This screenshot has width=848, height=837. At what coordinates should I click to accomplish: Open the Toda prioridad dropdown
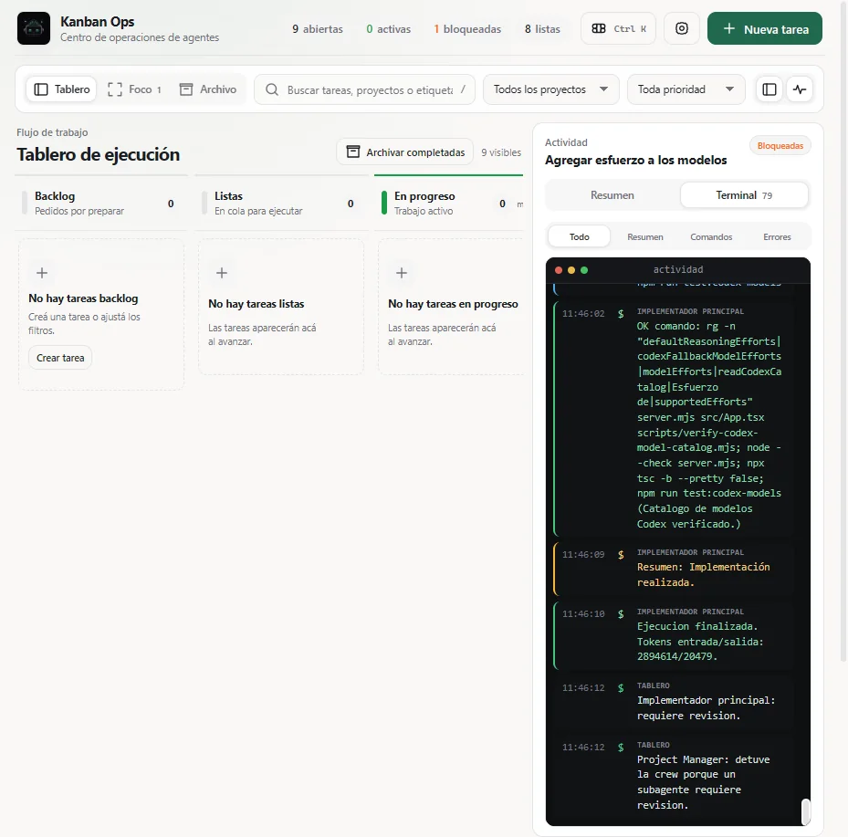[x=686, y=89]
